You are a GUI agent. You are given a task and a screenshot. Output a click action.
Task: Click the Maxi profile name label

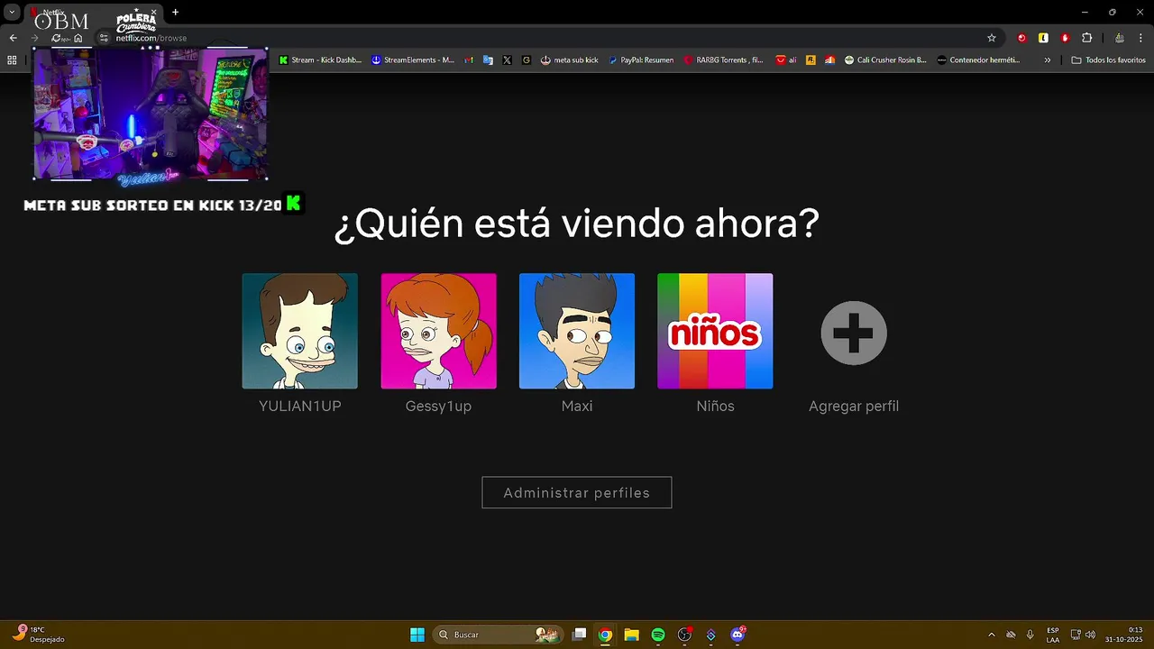(577, 407)
